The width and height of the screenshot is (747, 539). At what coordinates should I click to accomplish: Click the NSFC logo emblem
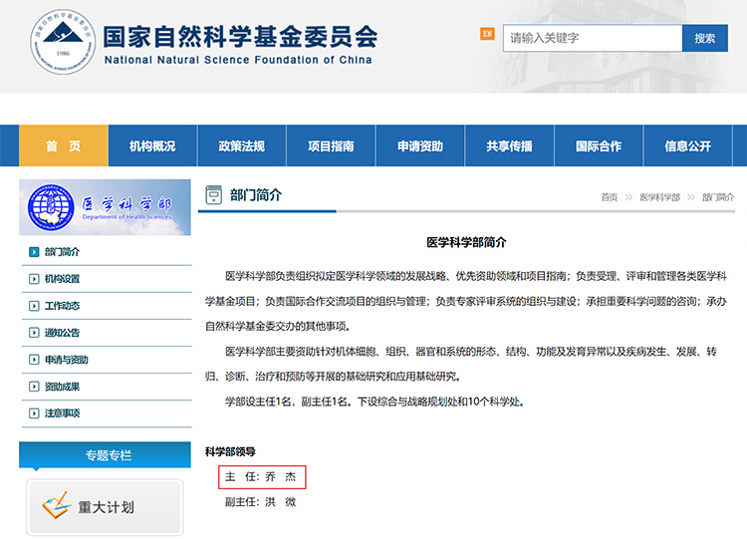click(63, 41)
